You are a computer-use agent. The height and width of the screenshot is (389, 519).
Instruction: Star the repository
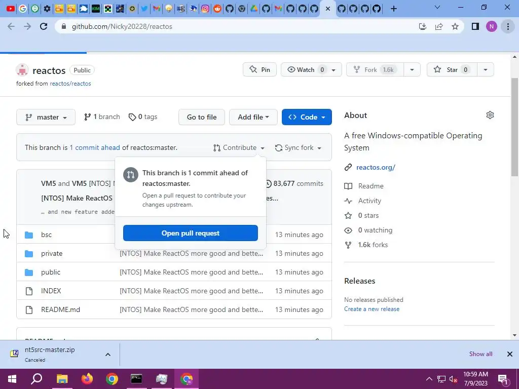coord(452,69)
